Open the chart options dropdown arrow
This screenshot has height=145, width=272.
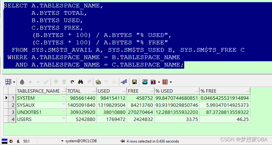click(x=159, y=82)
